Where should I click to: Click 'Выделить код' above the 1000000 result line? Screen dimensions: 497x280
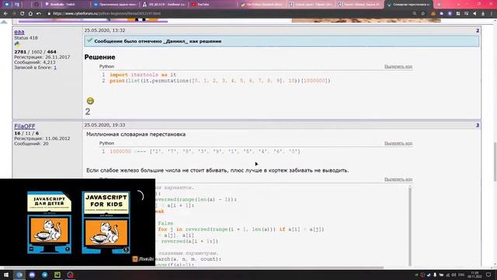[x=398, y=143]
